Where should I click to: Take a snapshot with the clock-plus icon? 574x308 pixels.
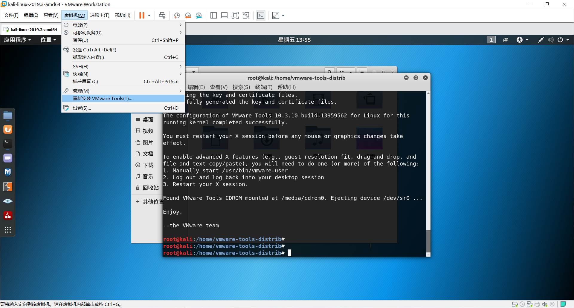click(x=177, y=15)
